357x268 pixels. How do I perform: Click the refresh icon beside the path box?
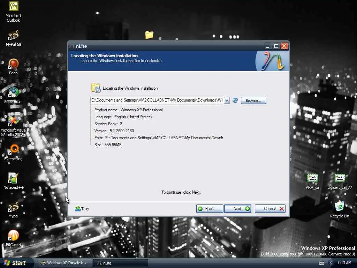(x=235, y=100)
